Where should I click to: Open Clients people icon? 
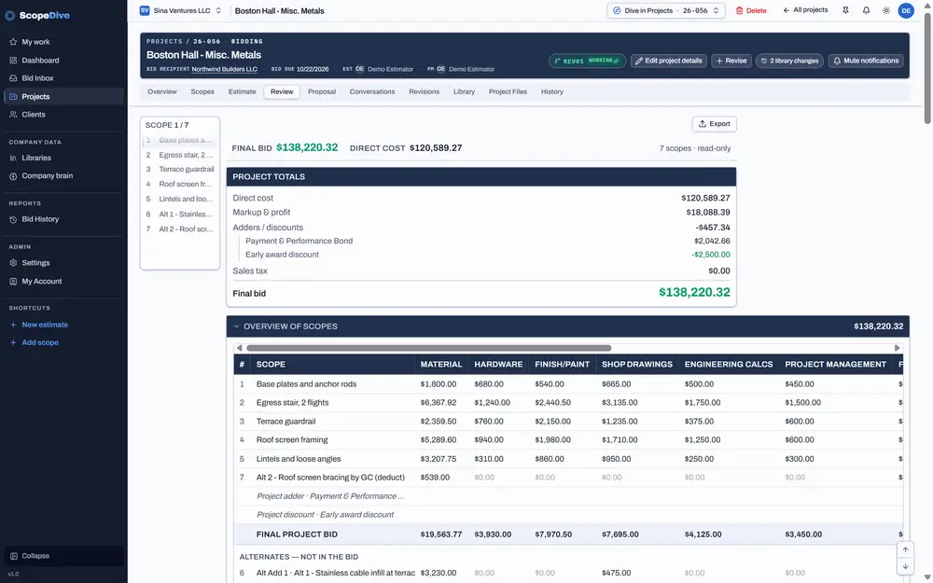tap(13, 114)
